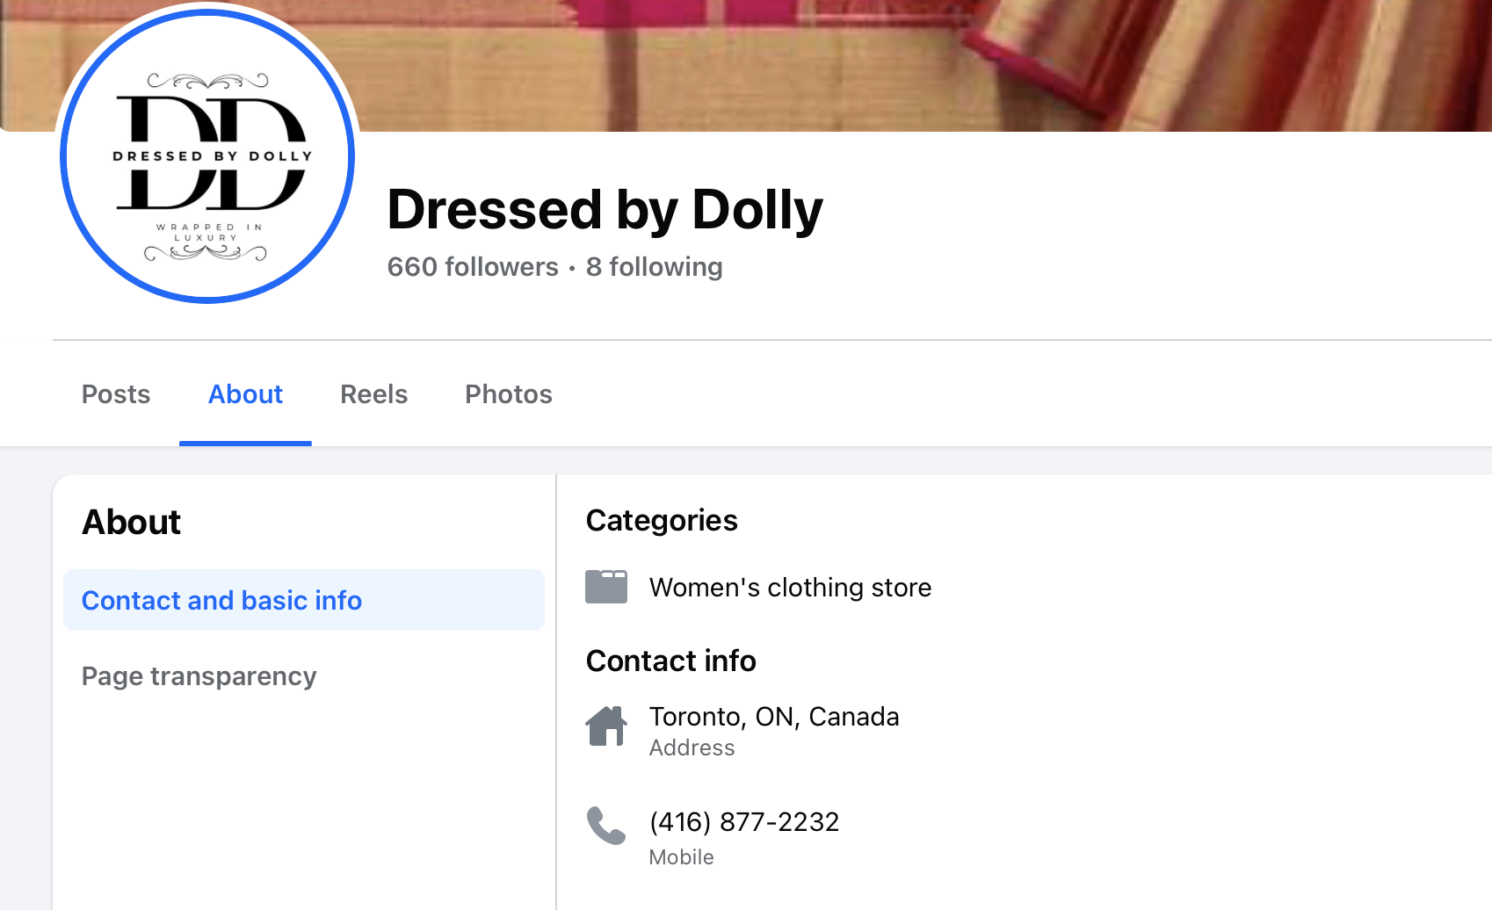Click the home address icon

click(x=606, y=726)
